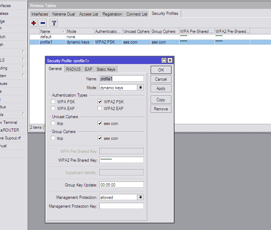Maximize the Security Profile dialog
This screenshot has width=271, height=230.
164,60
